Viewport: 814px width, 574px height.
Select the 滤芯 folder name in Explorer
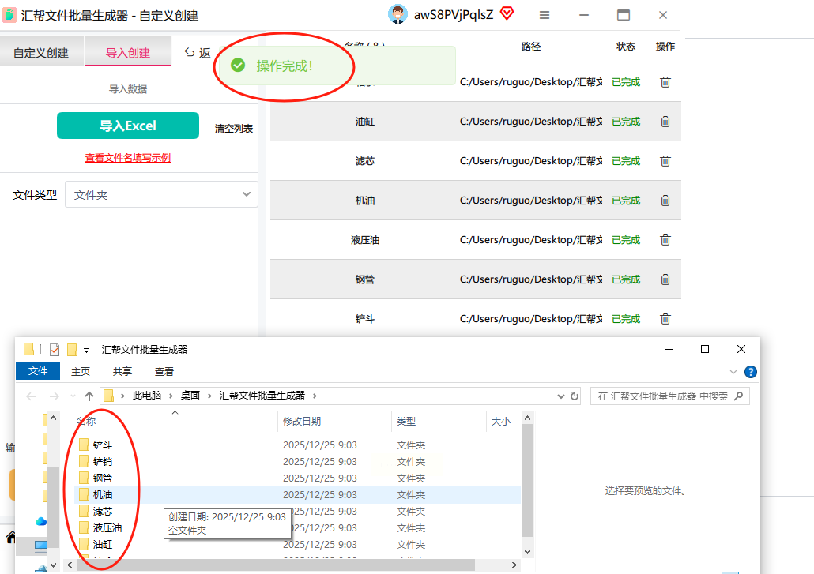click(x=103, y=512)
